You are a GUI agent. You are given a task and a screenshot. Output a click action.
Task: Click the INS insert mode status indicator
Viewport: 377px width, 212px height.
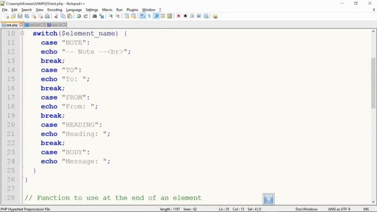[x=366, y=209]
